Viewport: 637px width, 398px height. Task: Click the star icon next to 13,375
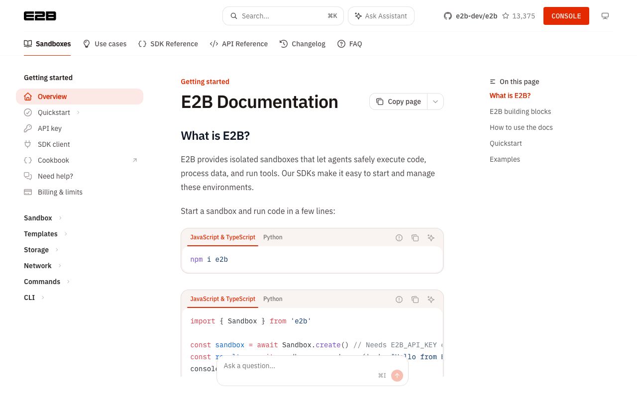[506, 16]
